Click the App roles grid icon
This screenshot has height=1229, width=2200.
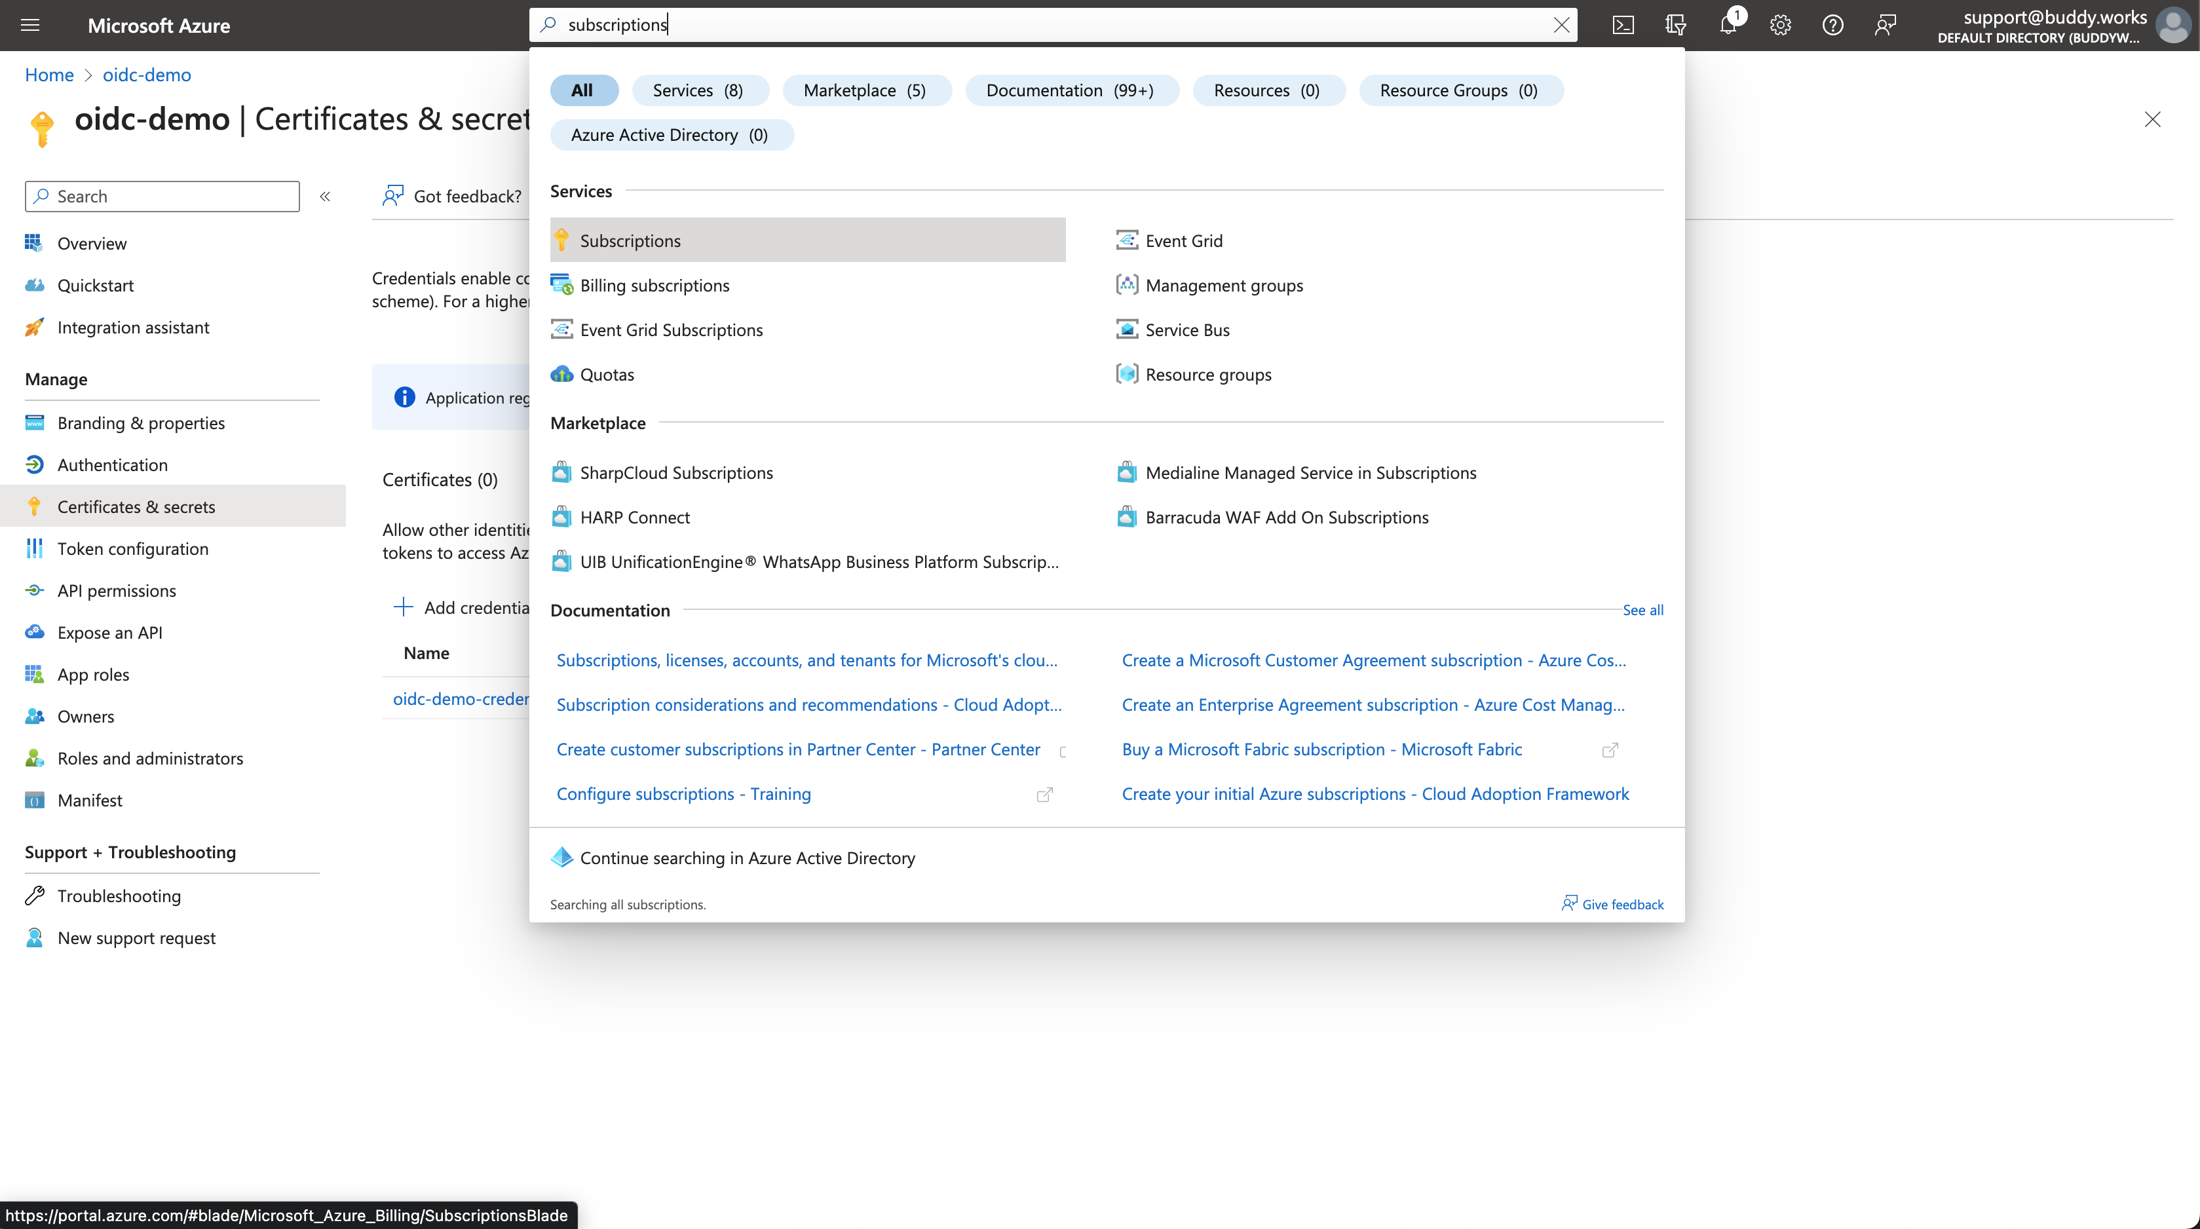click(34, 674)
